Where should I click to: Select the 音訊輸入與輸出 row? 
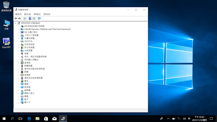(x=32, y=60)
